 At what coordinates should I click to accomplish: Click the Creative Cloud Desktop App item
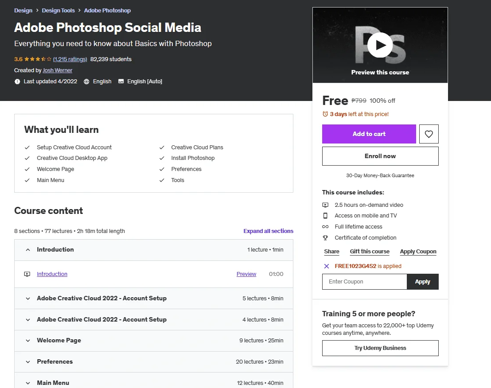point(72,158)
